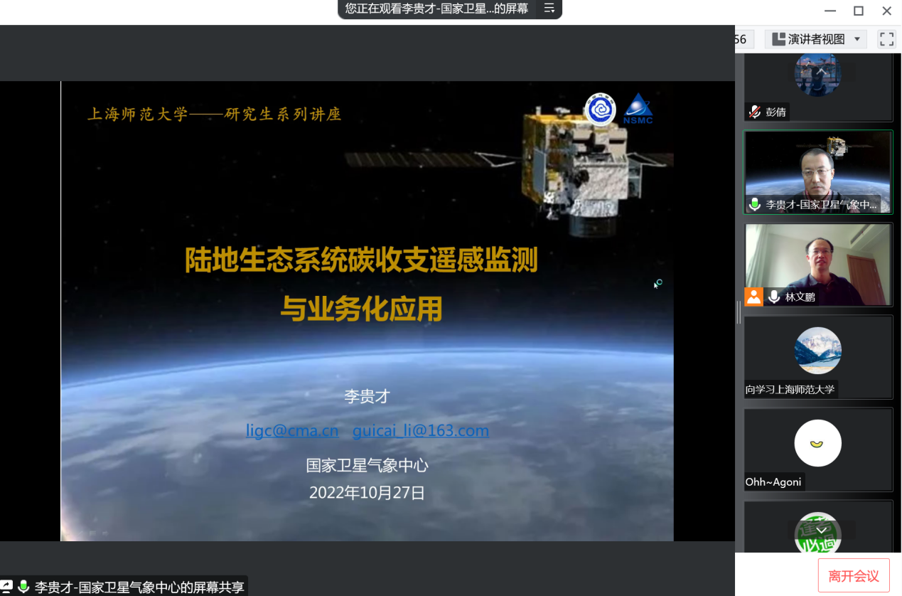Click the NSMC logo on the slide
The width and height of the screenshot is (902, 596).
tap(638, 109)
